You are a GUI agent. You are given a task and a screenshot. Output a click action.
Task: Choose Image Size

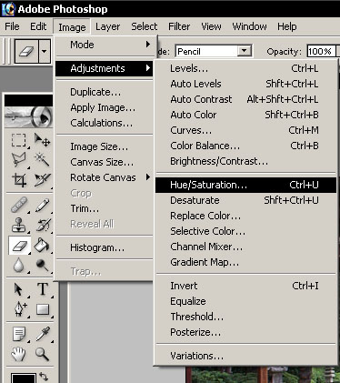[x=105, y=146]
